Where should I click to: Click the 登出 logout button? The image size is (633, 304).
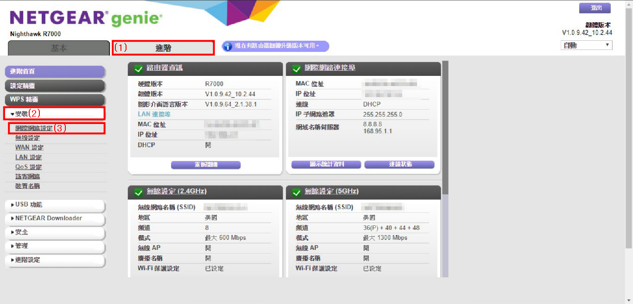pos(595,8)
